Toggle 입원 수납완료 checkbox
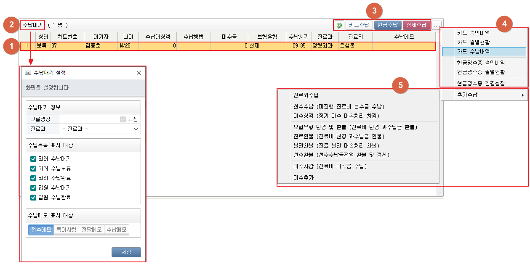This screenshot has height=264, width=530. [33, 198]
